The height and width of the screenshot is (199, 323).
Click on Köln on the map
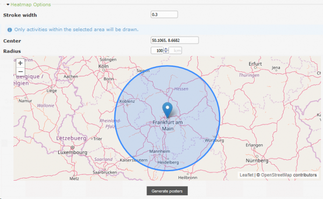103,66
